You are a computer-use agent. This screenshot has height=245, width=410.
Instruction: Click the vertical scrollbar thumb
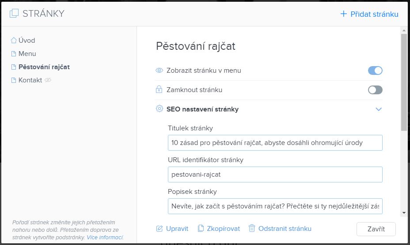(x=404, y=82)
